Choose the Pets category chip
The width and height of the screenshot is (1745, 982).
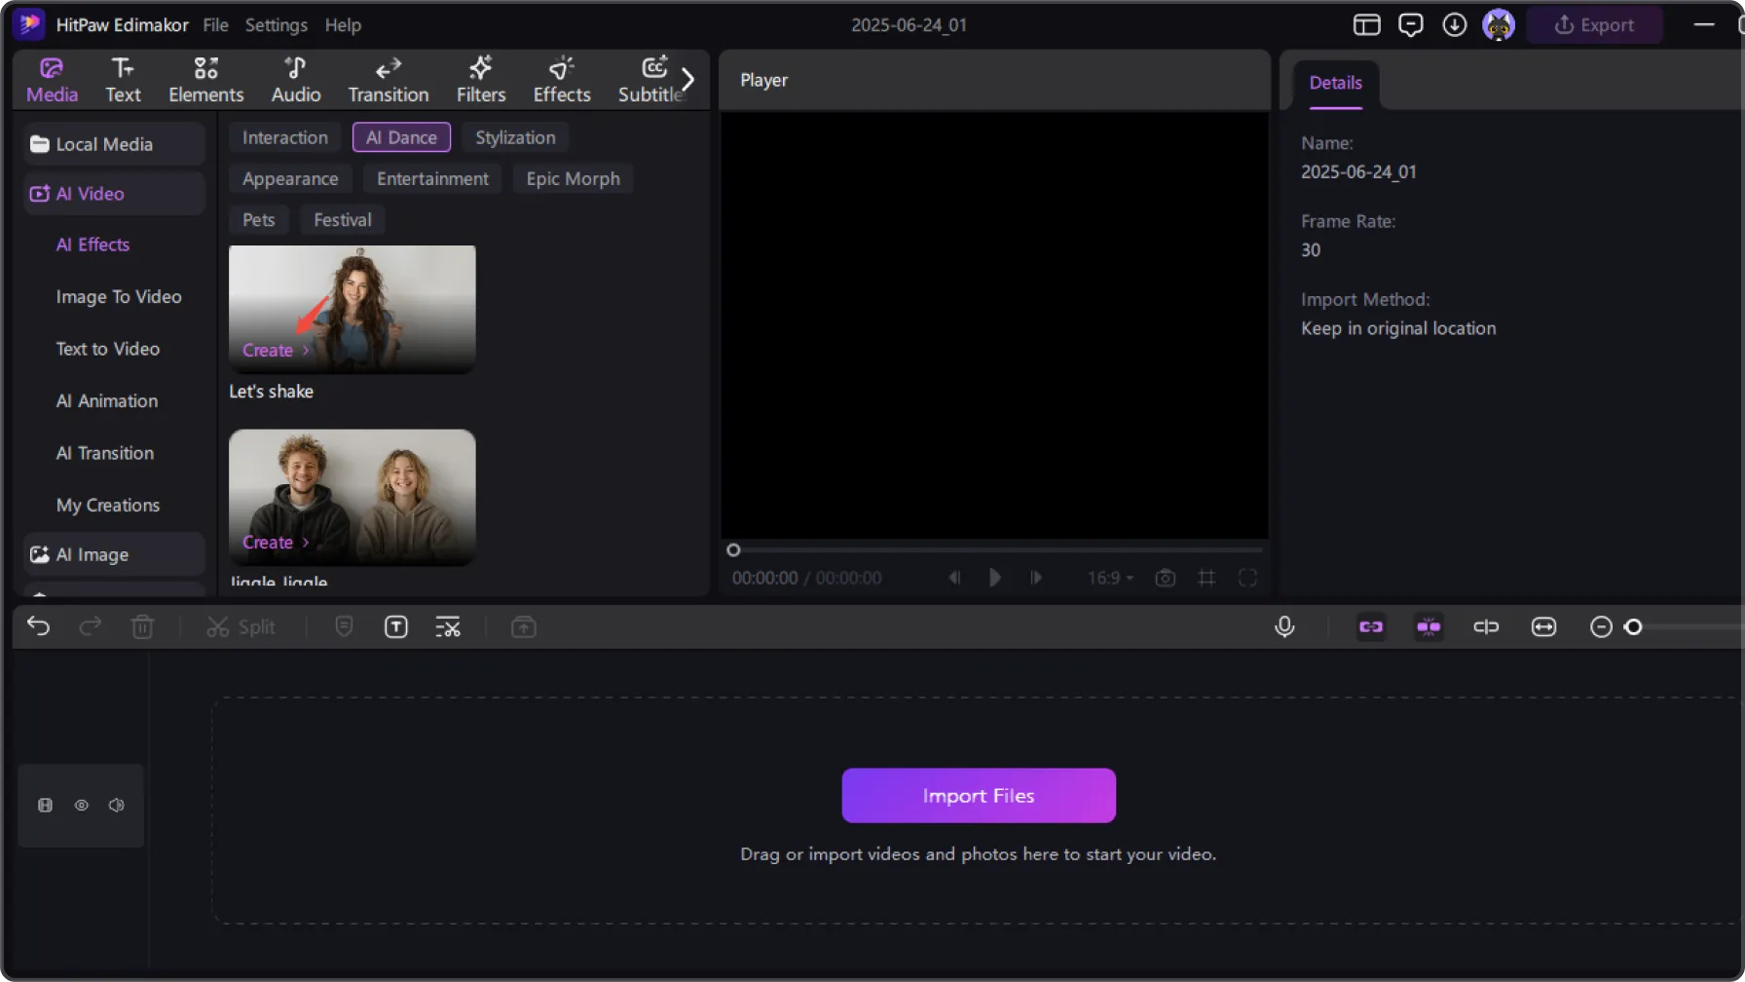pyautogui.click(x=258, y=220)
